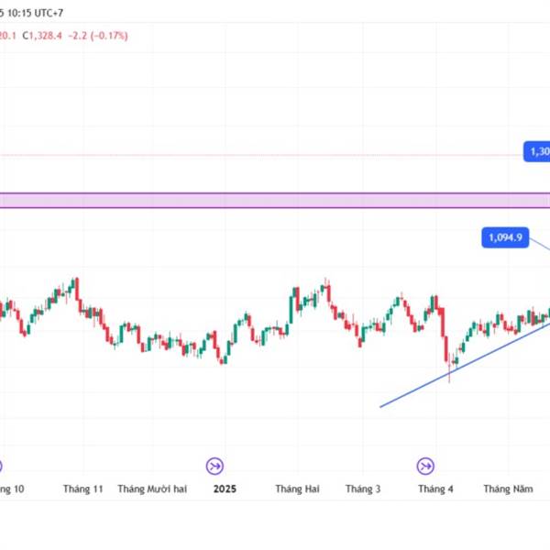Click the C1,328.4 close value
Image resolution: width=550 pixels, height=550 pixels.
(x=42, y=36)
